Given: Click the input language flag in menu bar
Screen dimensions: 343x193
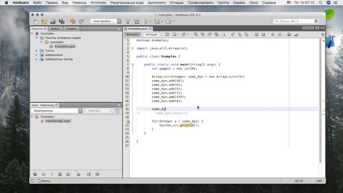Looking at the screenshot, I should coord(289,3).
